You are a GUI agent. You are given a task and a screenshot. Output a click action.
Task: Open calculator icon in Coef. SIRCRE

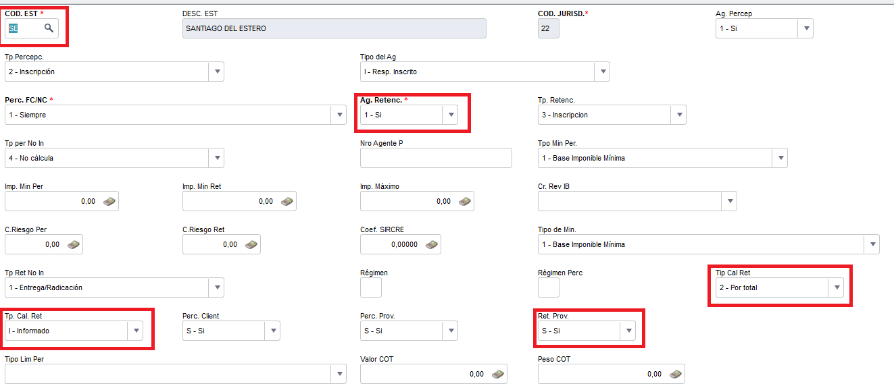tap(432, 244)
